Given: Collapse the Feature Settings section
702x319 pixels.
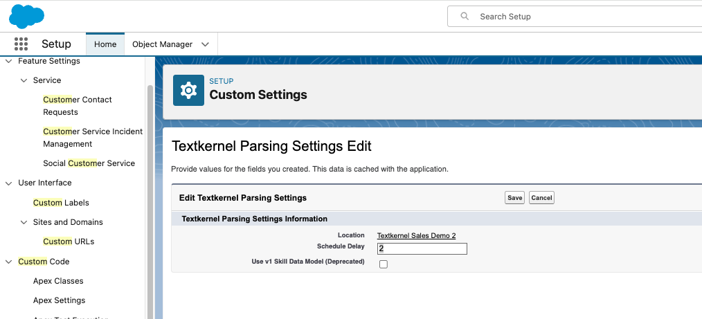Looking at the screenshot, I should click(x=8, y=61).
